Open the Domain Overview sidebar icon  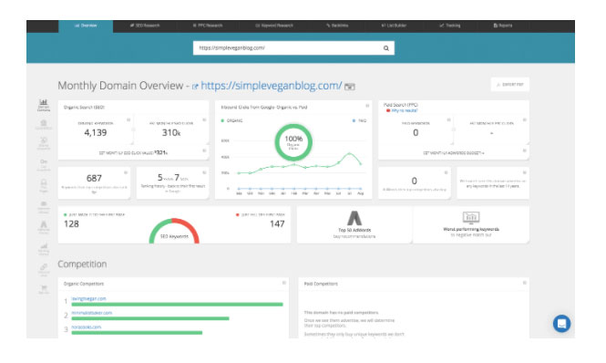click(x=44, y=105)
